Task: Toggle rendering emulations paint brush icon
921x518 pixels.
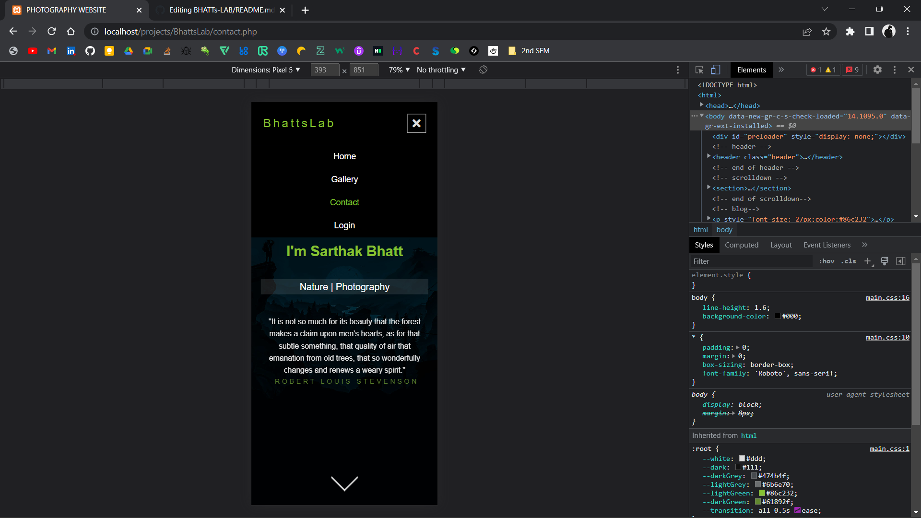Action: click(885, 261)
